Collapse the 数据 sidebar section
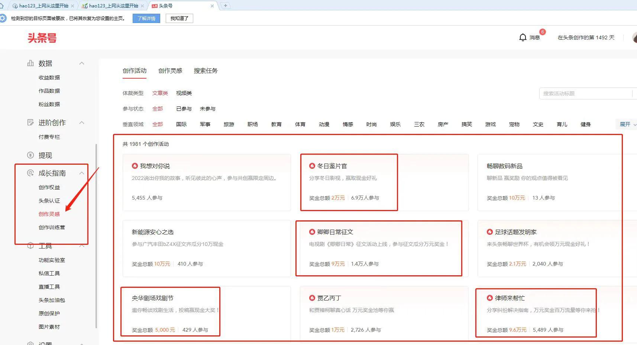Viewport: 637px width, 345px height. tap(81, 63)
